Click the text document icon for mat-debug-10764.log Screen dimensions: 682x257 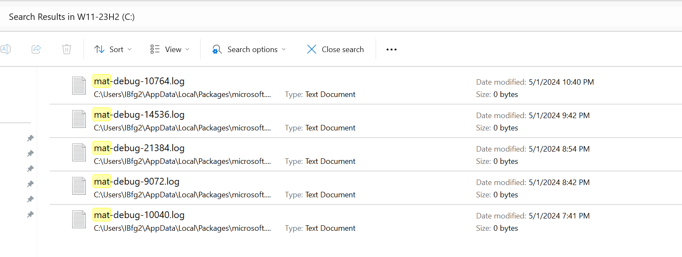coord(79,86)
